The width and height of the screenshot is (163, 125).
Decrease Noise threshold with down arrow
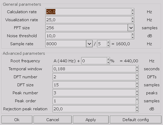point(132,37)
